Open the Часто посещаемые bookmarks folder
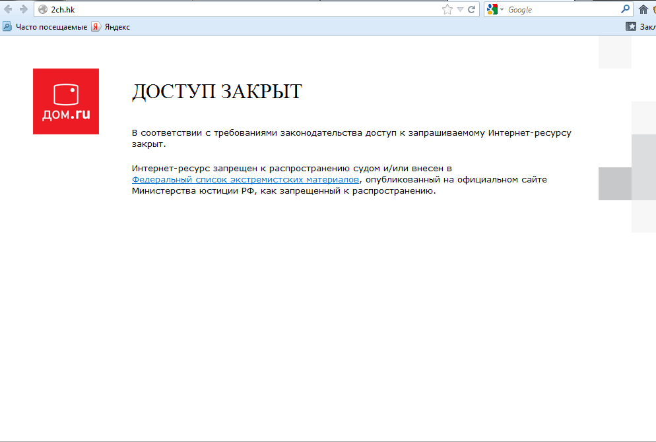 click(45, 27)
